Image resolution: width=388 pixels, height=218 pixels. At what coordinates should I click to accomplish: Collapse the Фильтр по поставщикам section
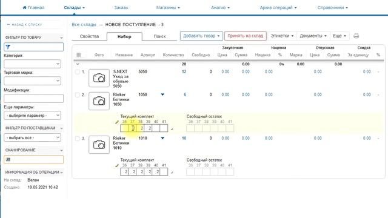(x=61, y=128)
